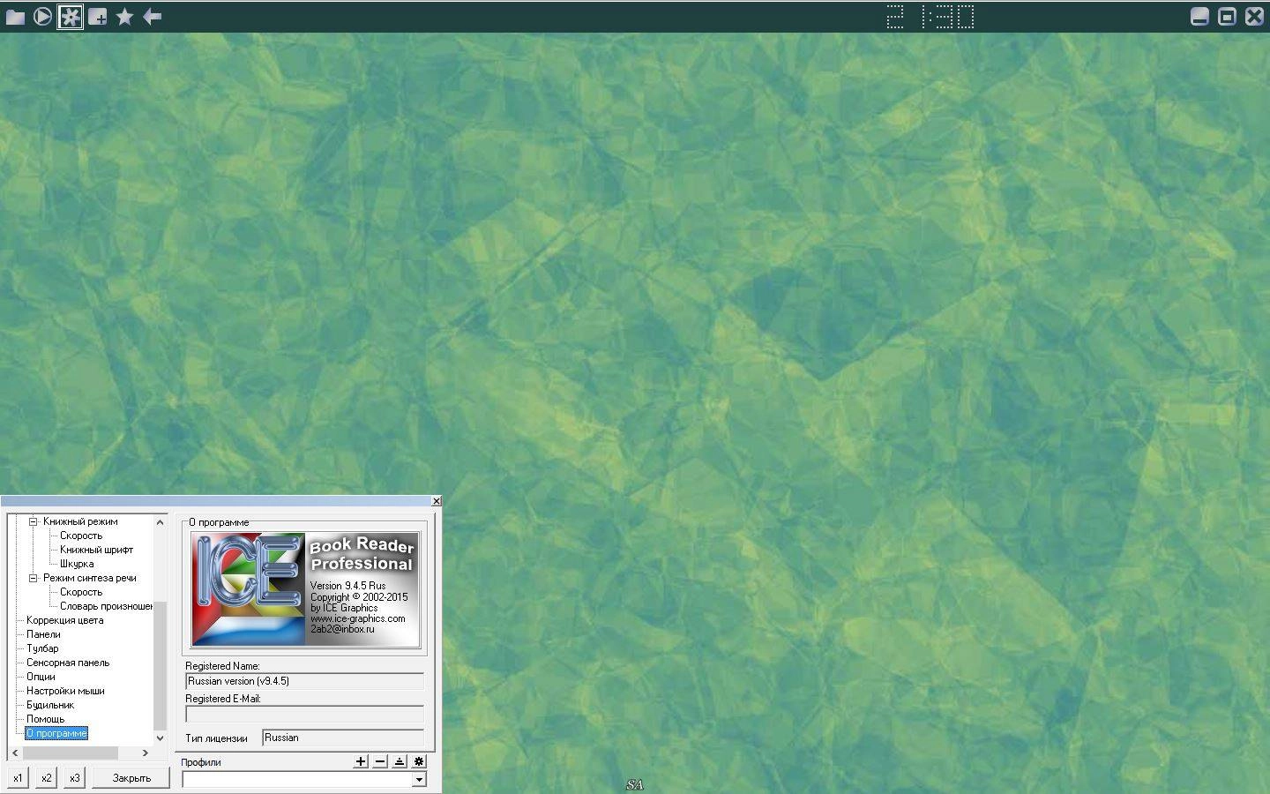Add a new profile with plus icon
Screen dimensions: 1270x794
click(x=361, y=761)
